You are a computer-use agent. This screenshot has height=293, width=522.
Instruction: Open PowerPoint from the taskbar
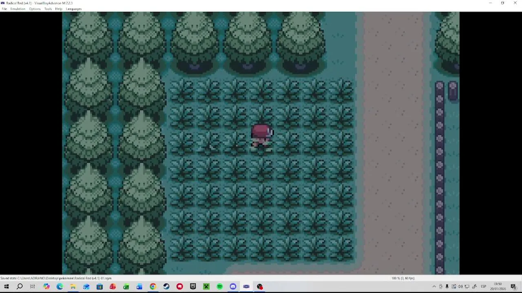pos(113,287)
